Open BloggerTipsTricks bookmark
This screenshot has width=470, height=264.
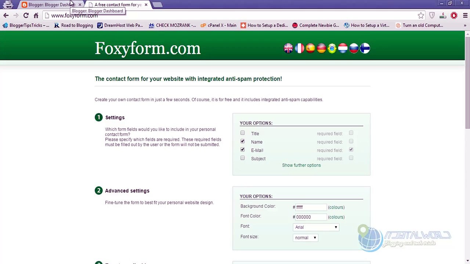click(26, 25)
